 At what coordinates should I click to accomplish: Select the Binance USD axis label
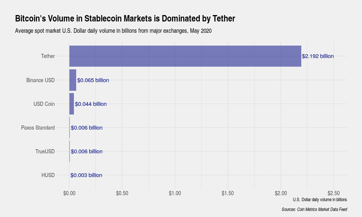point(40,80)
